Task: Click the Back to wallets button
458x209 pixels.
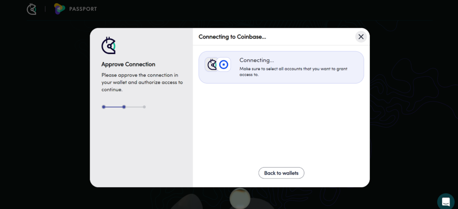Action: pyautogui.click(x=281, y=173)
